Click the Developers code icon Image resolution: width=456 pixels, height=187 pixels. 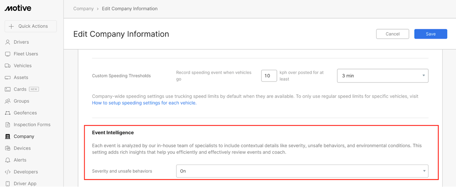pyautogui.click(x=7, y=172)
